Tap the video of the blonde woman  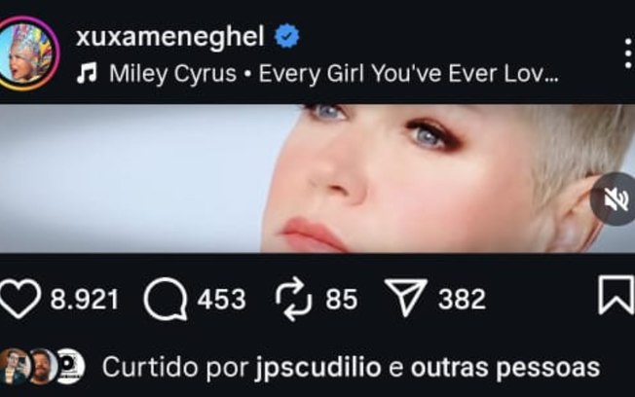point(317,178)
